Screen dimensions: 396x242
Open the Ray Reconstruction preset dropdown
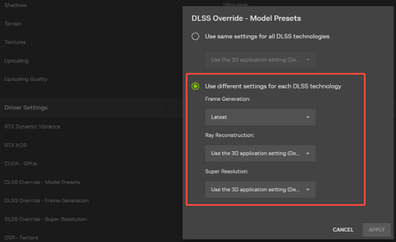coord(261,153)
